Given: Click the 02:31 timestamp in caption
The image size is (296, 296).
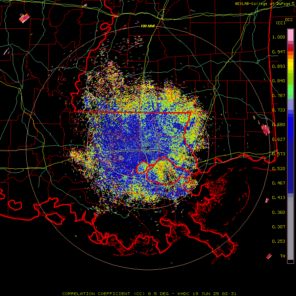Looking at the screenshot, I should coord(229,294).
